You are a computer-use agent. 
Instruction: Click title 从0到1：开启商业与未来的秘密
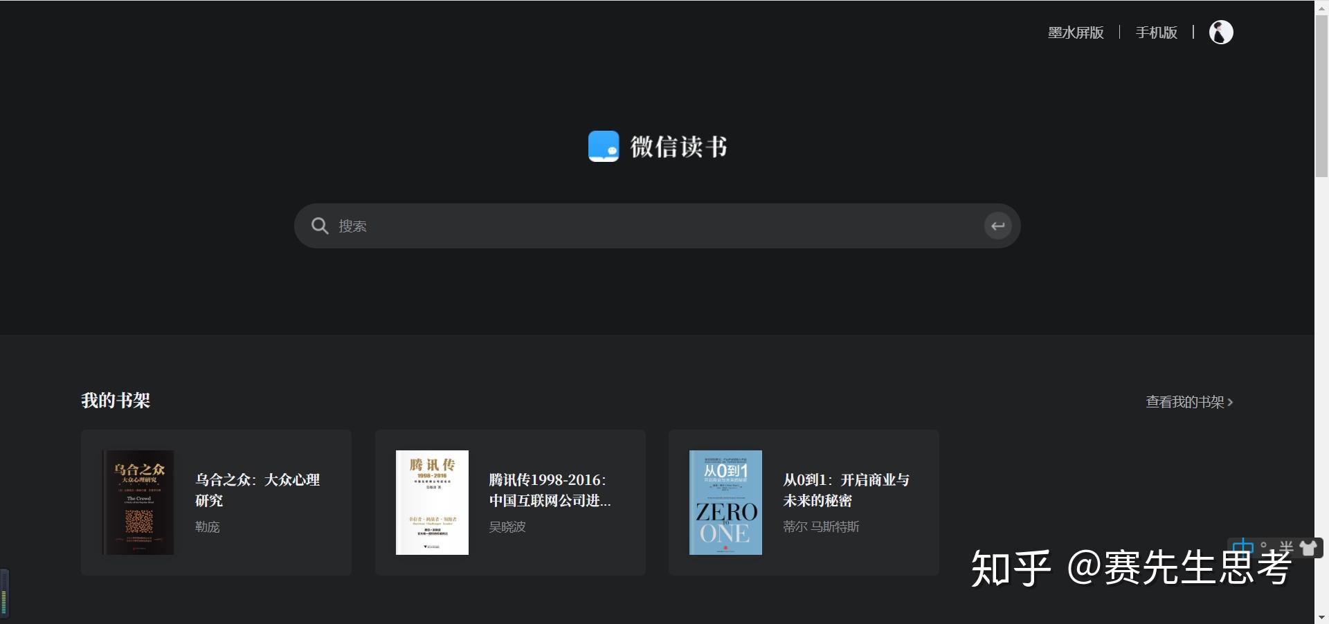click(x=846, y=490)
